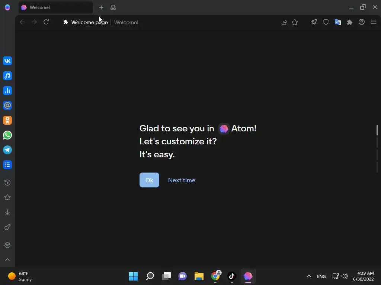Open the Windows Start menu
Viewport: 381px width, 285px height.
click(133, 276)
